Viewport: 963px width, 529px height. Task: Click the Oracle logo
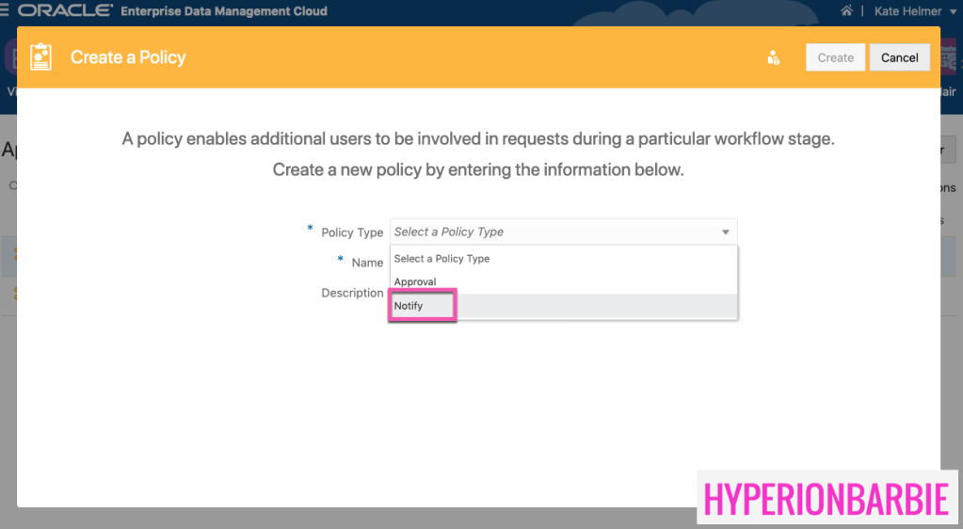[x=65, y=11]
